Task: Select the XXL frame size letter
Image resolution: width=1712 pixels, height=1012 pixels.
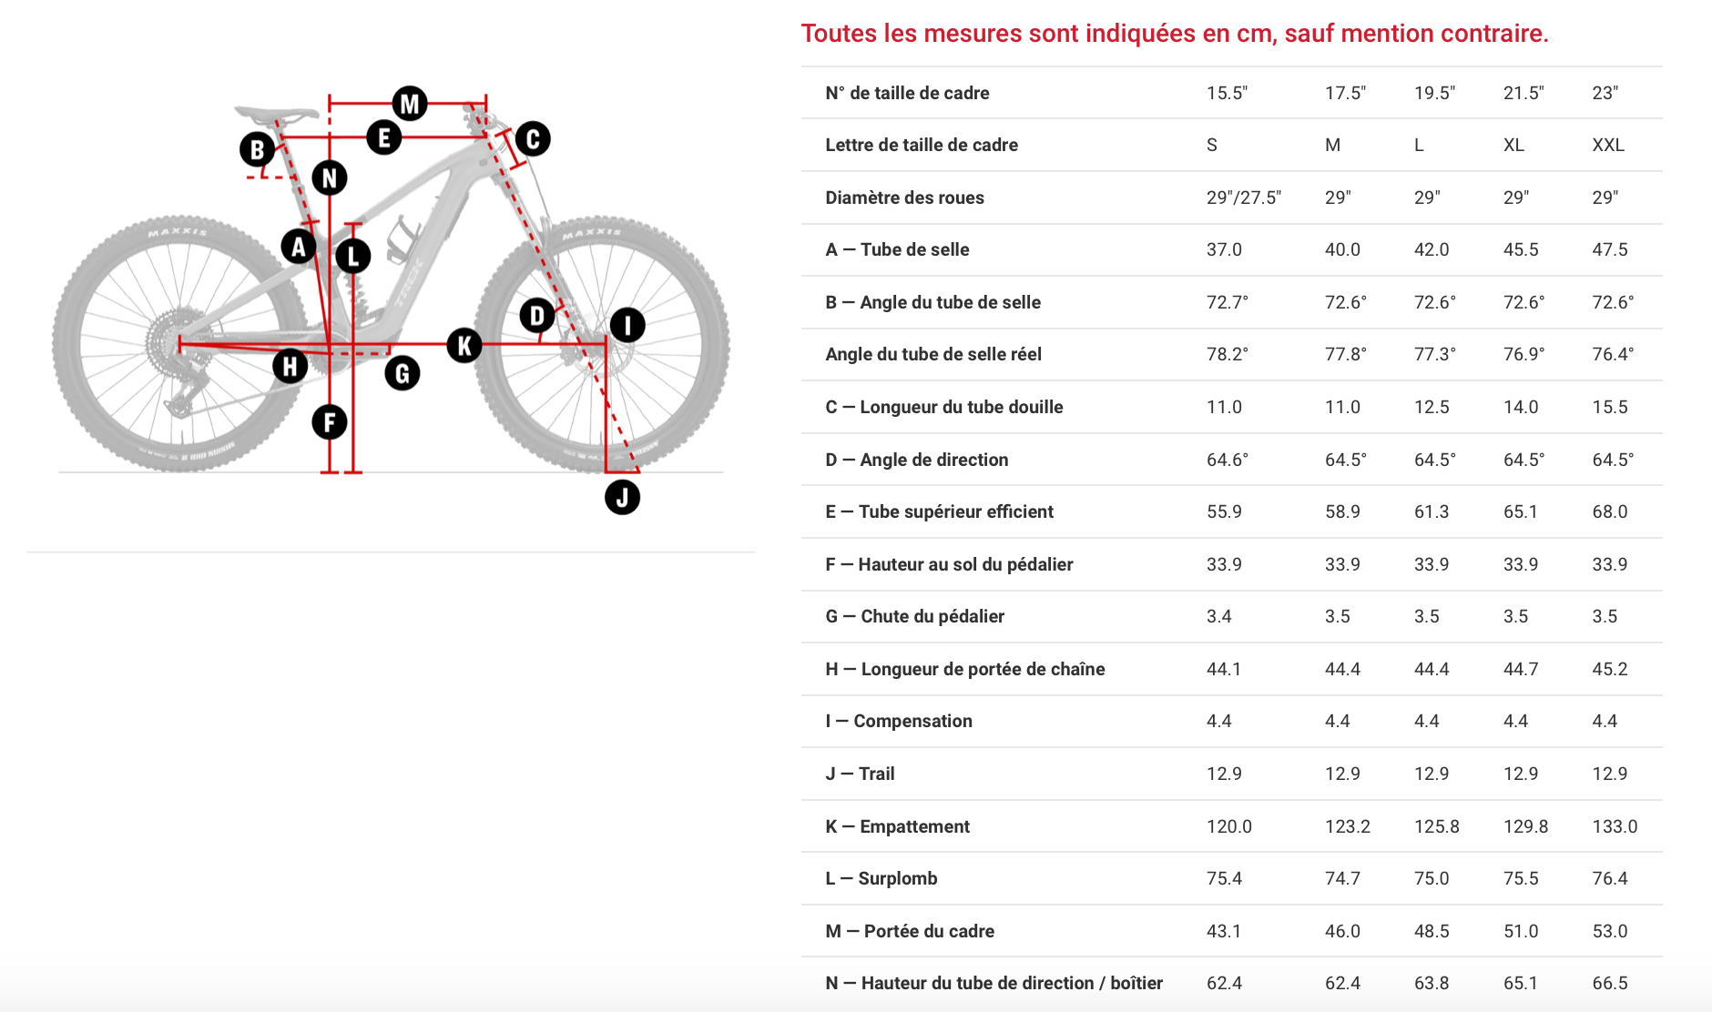Action: (1607, 145)
